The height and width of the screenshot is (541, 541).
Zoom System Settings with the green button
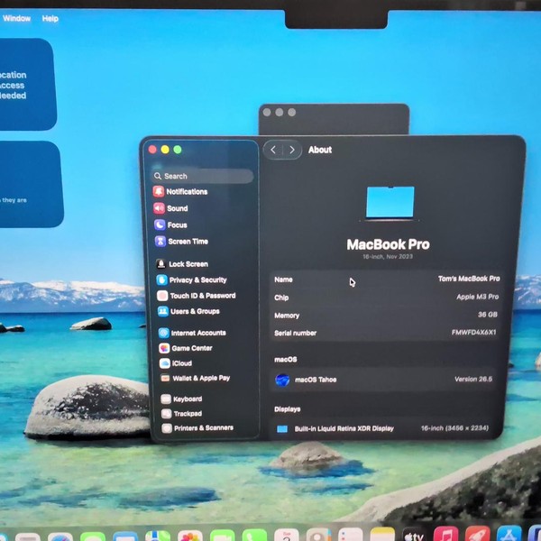pyautogui.click(x=178, y=150)
